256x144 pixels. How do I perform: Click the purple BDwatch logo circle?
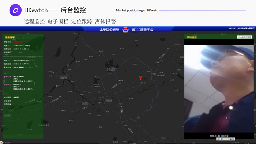tap(15, 10)
